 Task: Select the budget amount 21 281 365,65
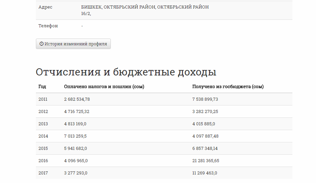pos(206,161)
